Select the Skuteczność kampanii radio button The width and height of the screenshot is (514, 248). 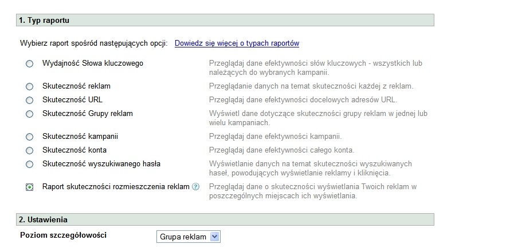(29, 137)
